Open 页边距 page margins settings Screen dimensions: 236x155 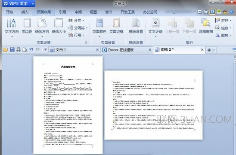click(27, 26)
